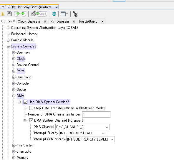Screen dimensions: 174x160
Task: Open the Interrupt Priority dropdown
Action: (82, 133)
